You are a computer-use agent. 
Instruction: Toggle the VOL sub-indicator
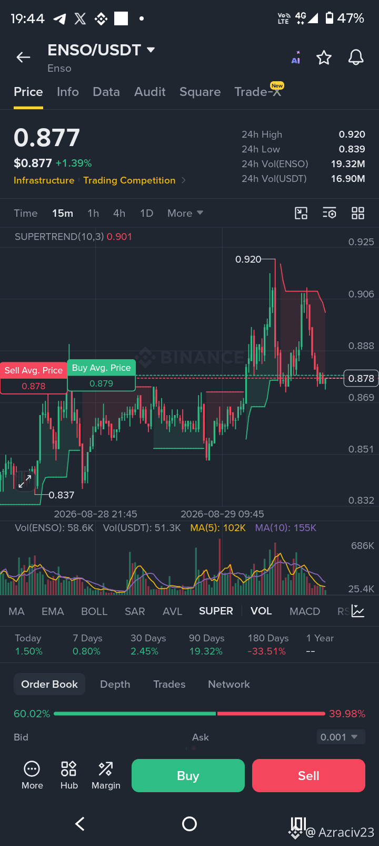coord(261,611)
